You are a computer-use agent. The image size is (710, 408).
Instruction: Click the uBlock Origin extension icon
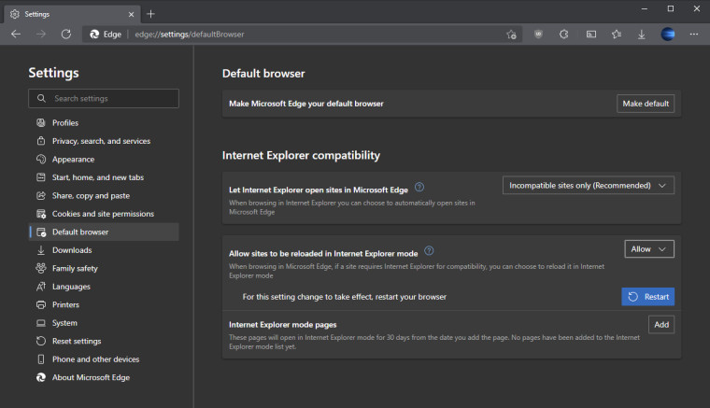(x=538, y=34)
